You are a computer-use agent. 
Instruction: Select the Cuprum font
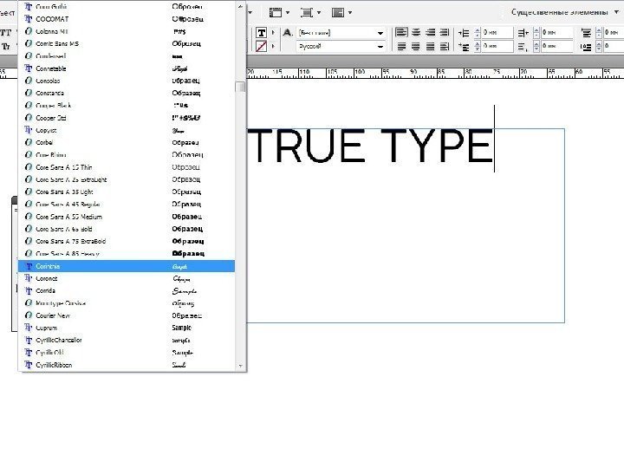127,328
